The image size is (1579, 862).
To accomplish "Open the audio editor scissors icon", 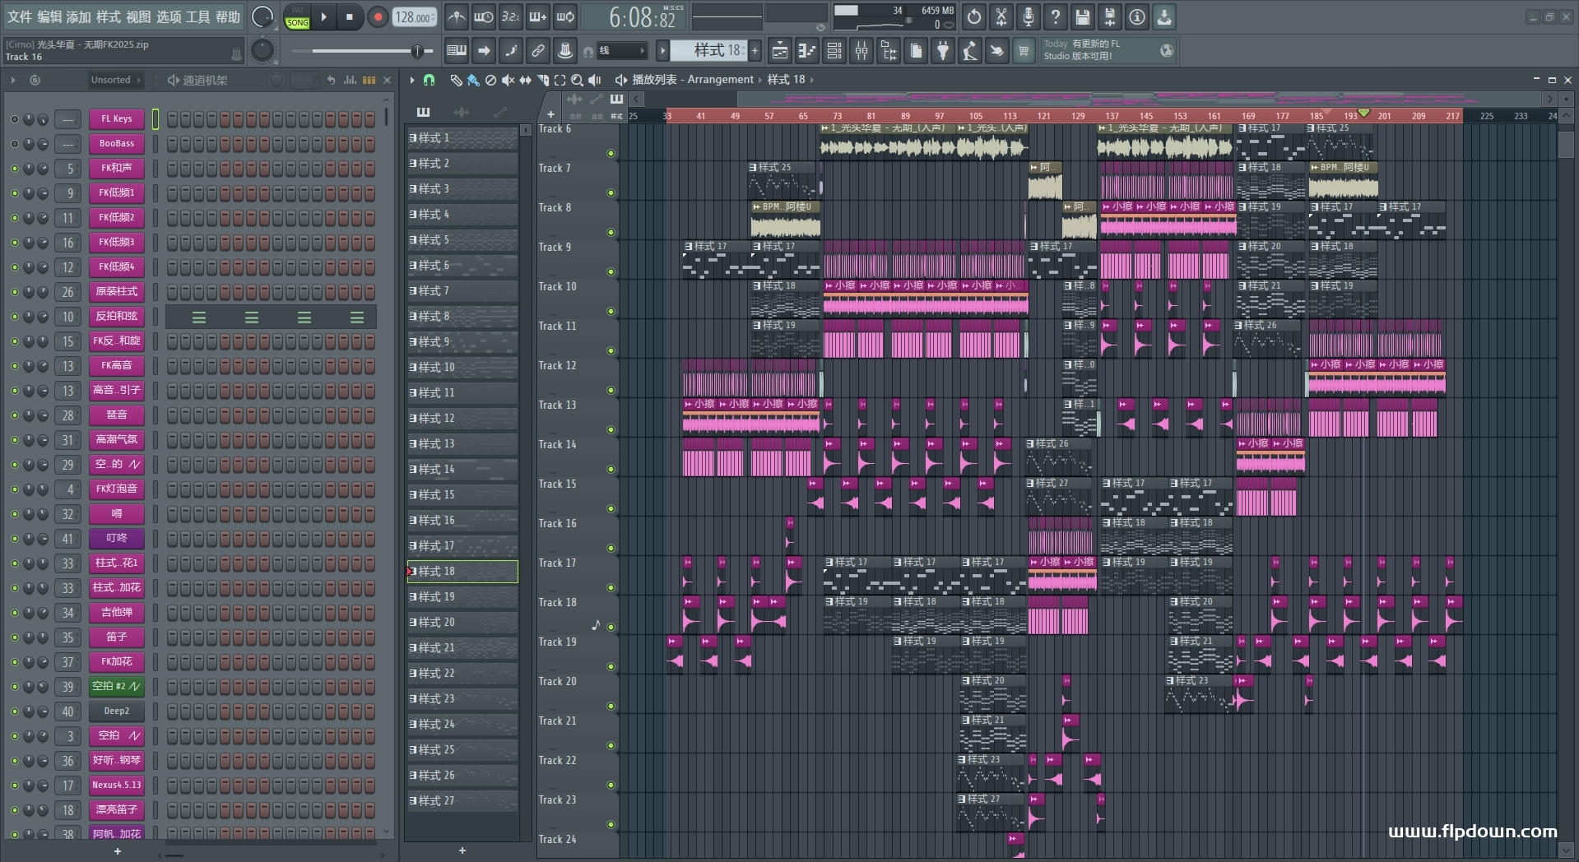I will (x=1001, y=16).
